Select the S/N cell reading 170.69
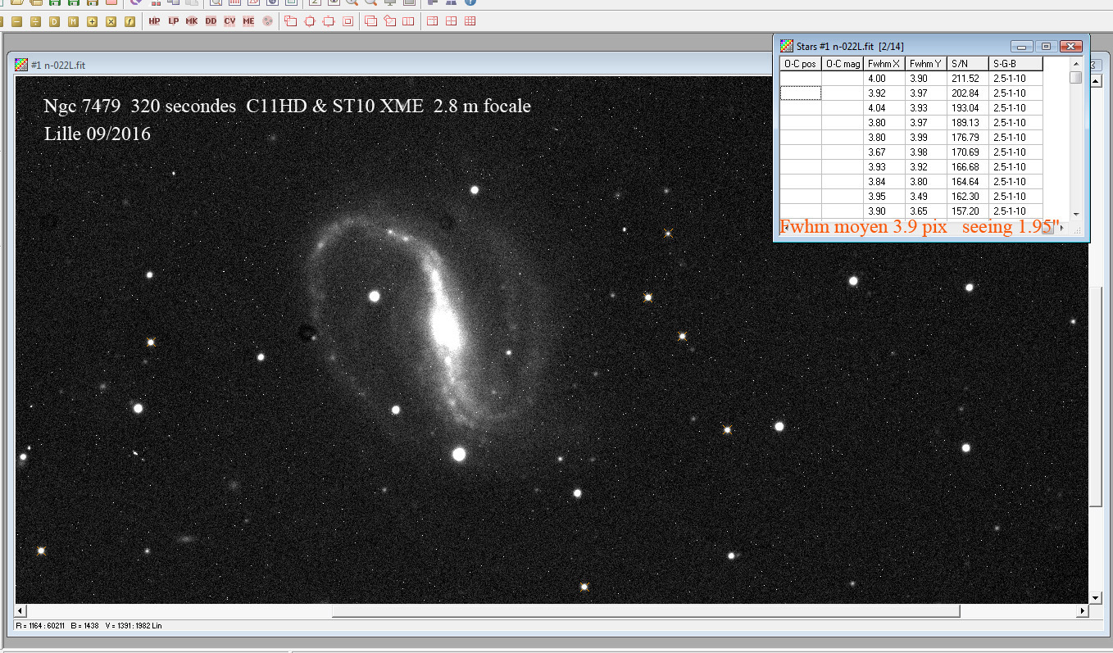Image resolution: width=1113 pixels, height=653 pixels. (967, 152)
